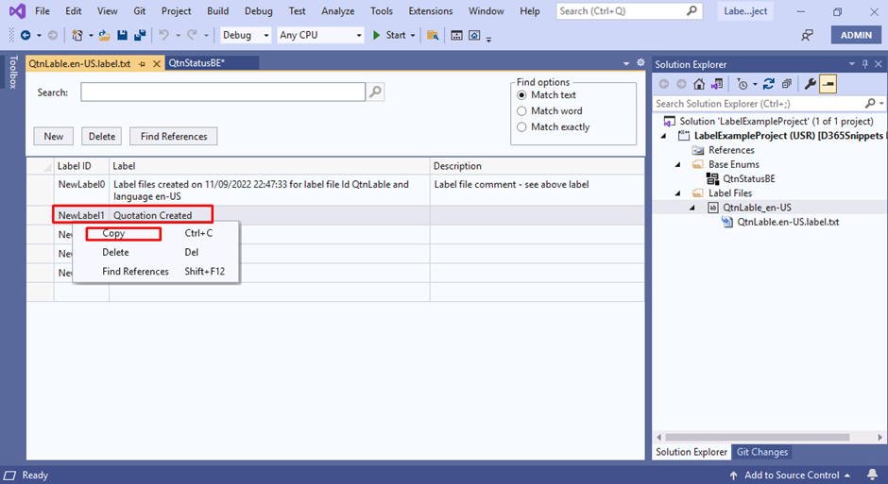This screenshot has height=484, width=888.
Task: Click the Delete button above the grid
Action: point(102,136)
